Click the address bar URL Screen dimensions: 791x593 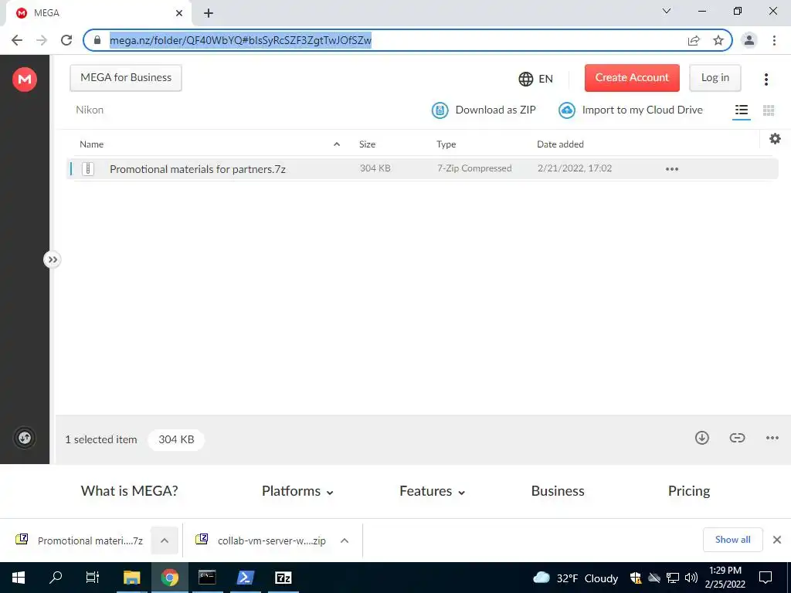coord(241,40)
